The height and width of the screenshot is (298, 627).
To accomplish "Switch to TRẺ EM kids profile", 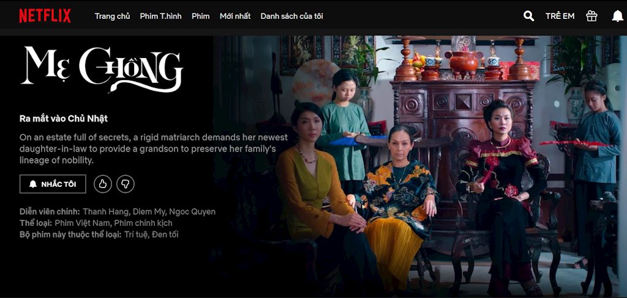I will point(560,16).
